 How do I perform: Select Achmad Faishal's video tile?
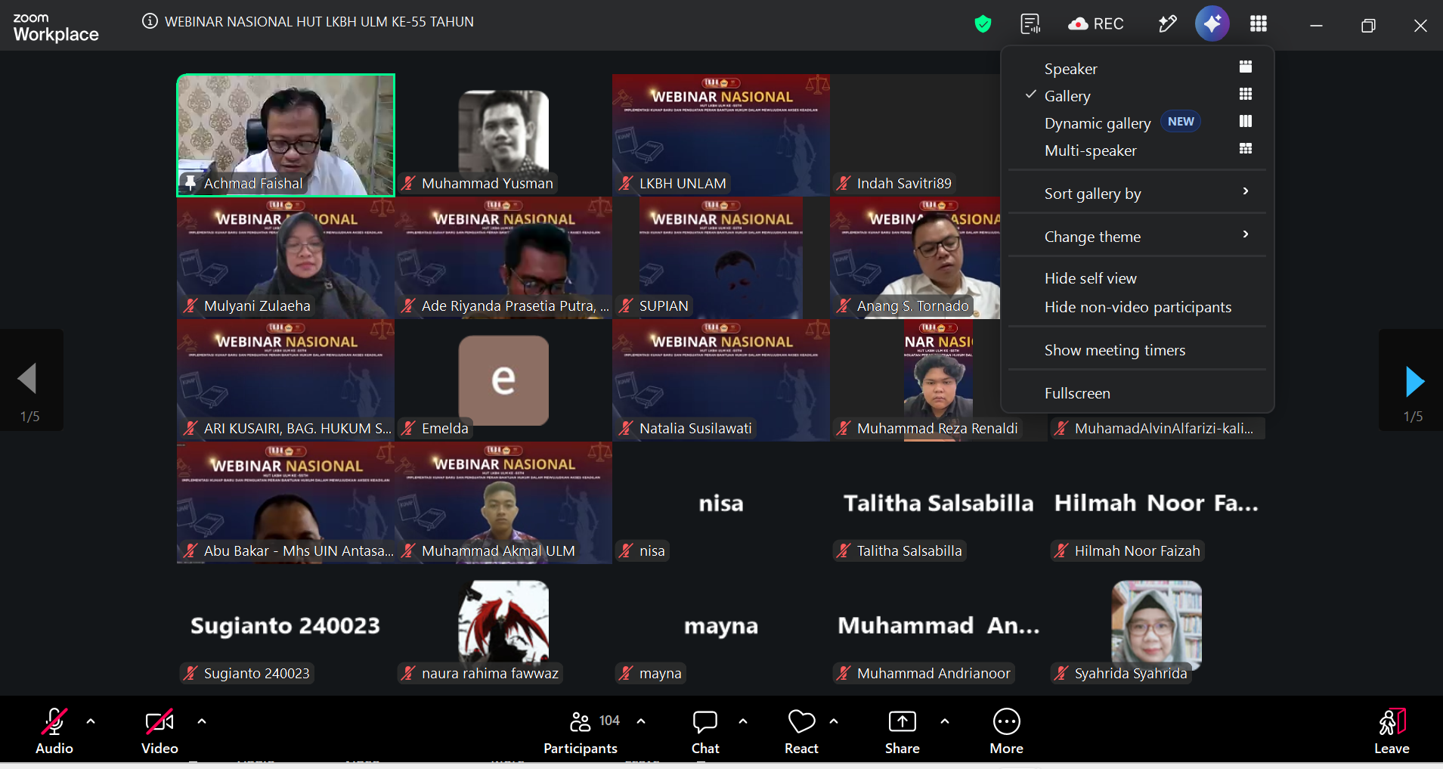click(x=286, y=135)
